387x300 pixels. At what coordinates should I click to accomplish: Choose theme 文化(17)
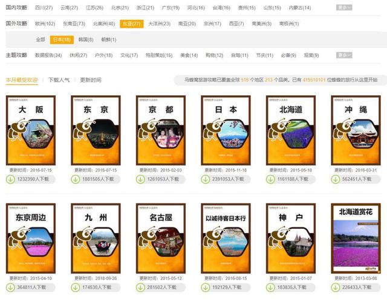129,55
